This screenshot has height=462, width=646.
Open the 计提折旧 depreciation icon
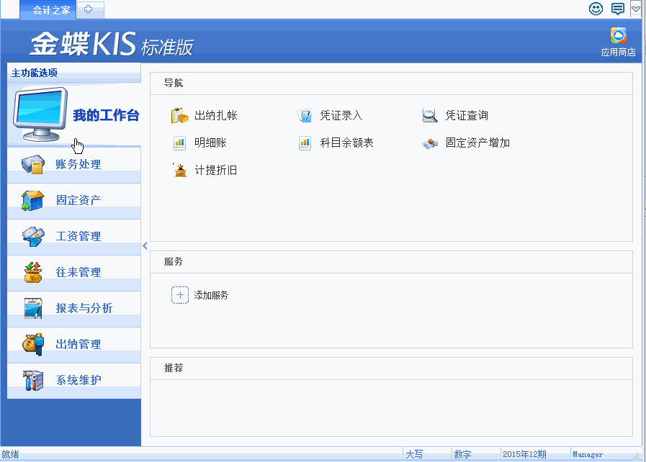coord(179,171)
